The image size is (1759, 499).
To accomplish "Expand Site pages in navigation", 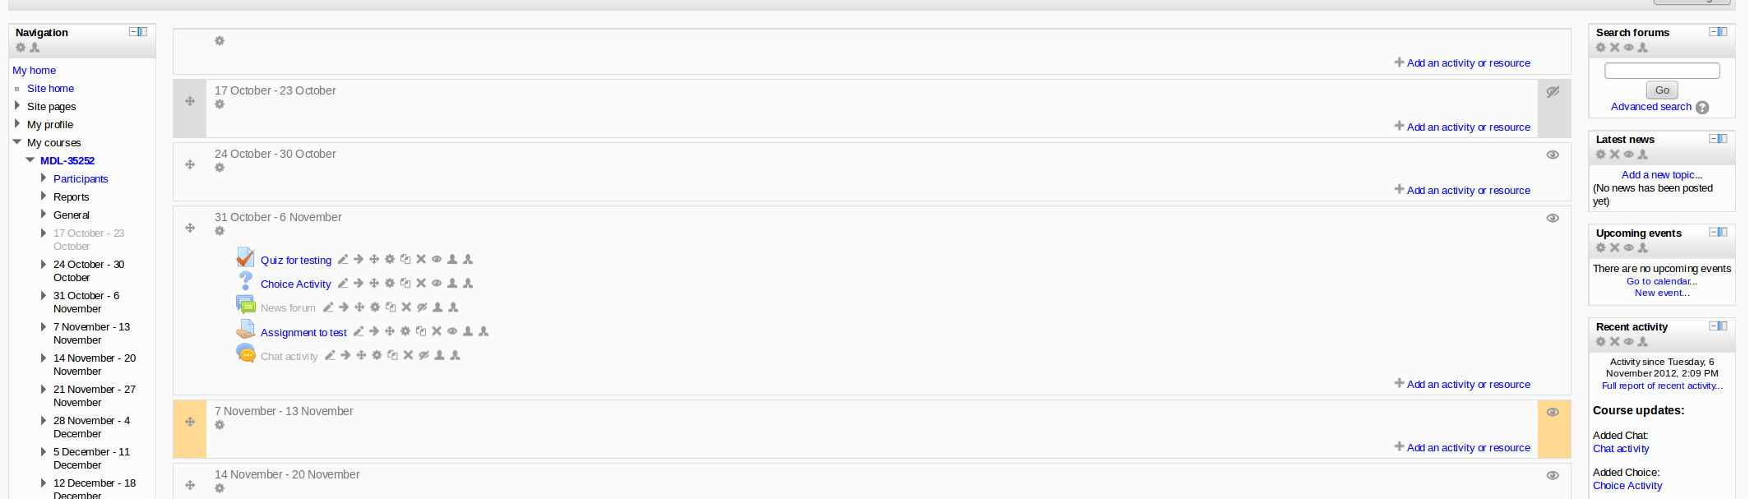I will coord(16,106).
